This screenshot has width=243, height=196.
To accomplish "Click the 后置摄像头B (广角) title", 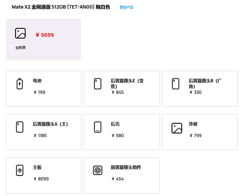I will 205,84.
